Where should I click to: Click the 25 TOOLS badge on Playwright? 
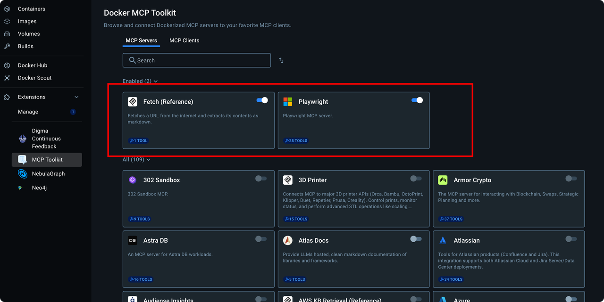pos(296,140)
